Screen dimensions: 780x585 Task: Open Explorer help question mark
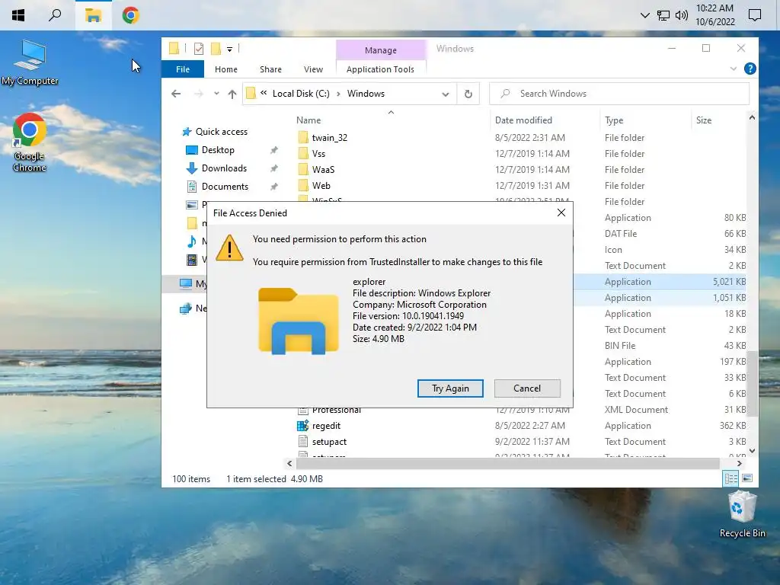(750, 69)
